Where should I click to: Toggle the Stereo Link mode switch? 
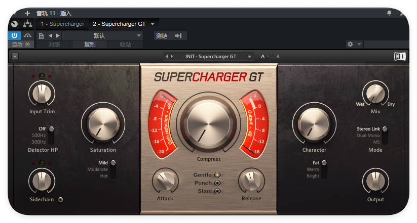click(385, 135)
